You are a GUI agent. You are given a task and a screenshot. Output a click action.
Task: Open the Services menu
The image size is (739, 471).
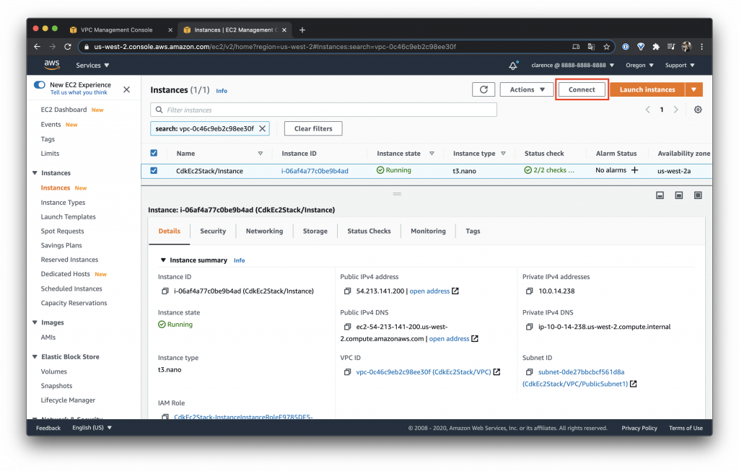tap(92, 66)
